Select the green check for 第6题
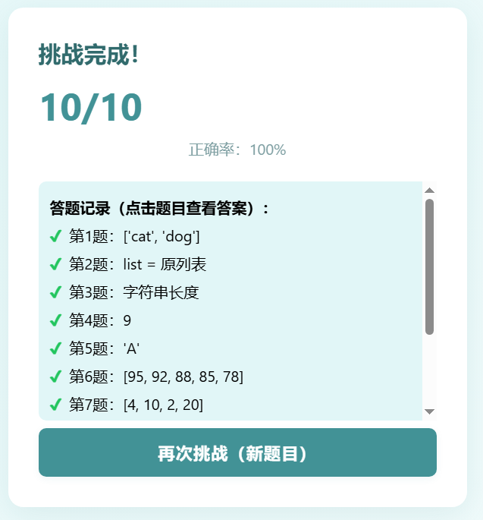 [55, 377]
